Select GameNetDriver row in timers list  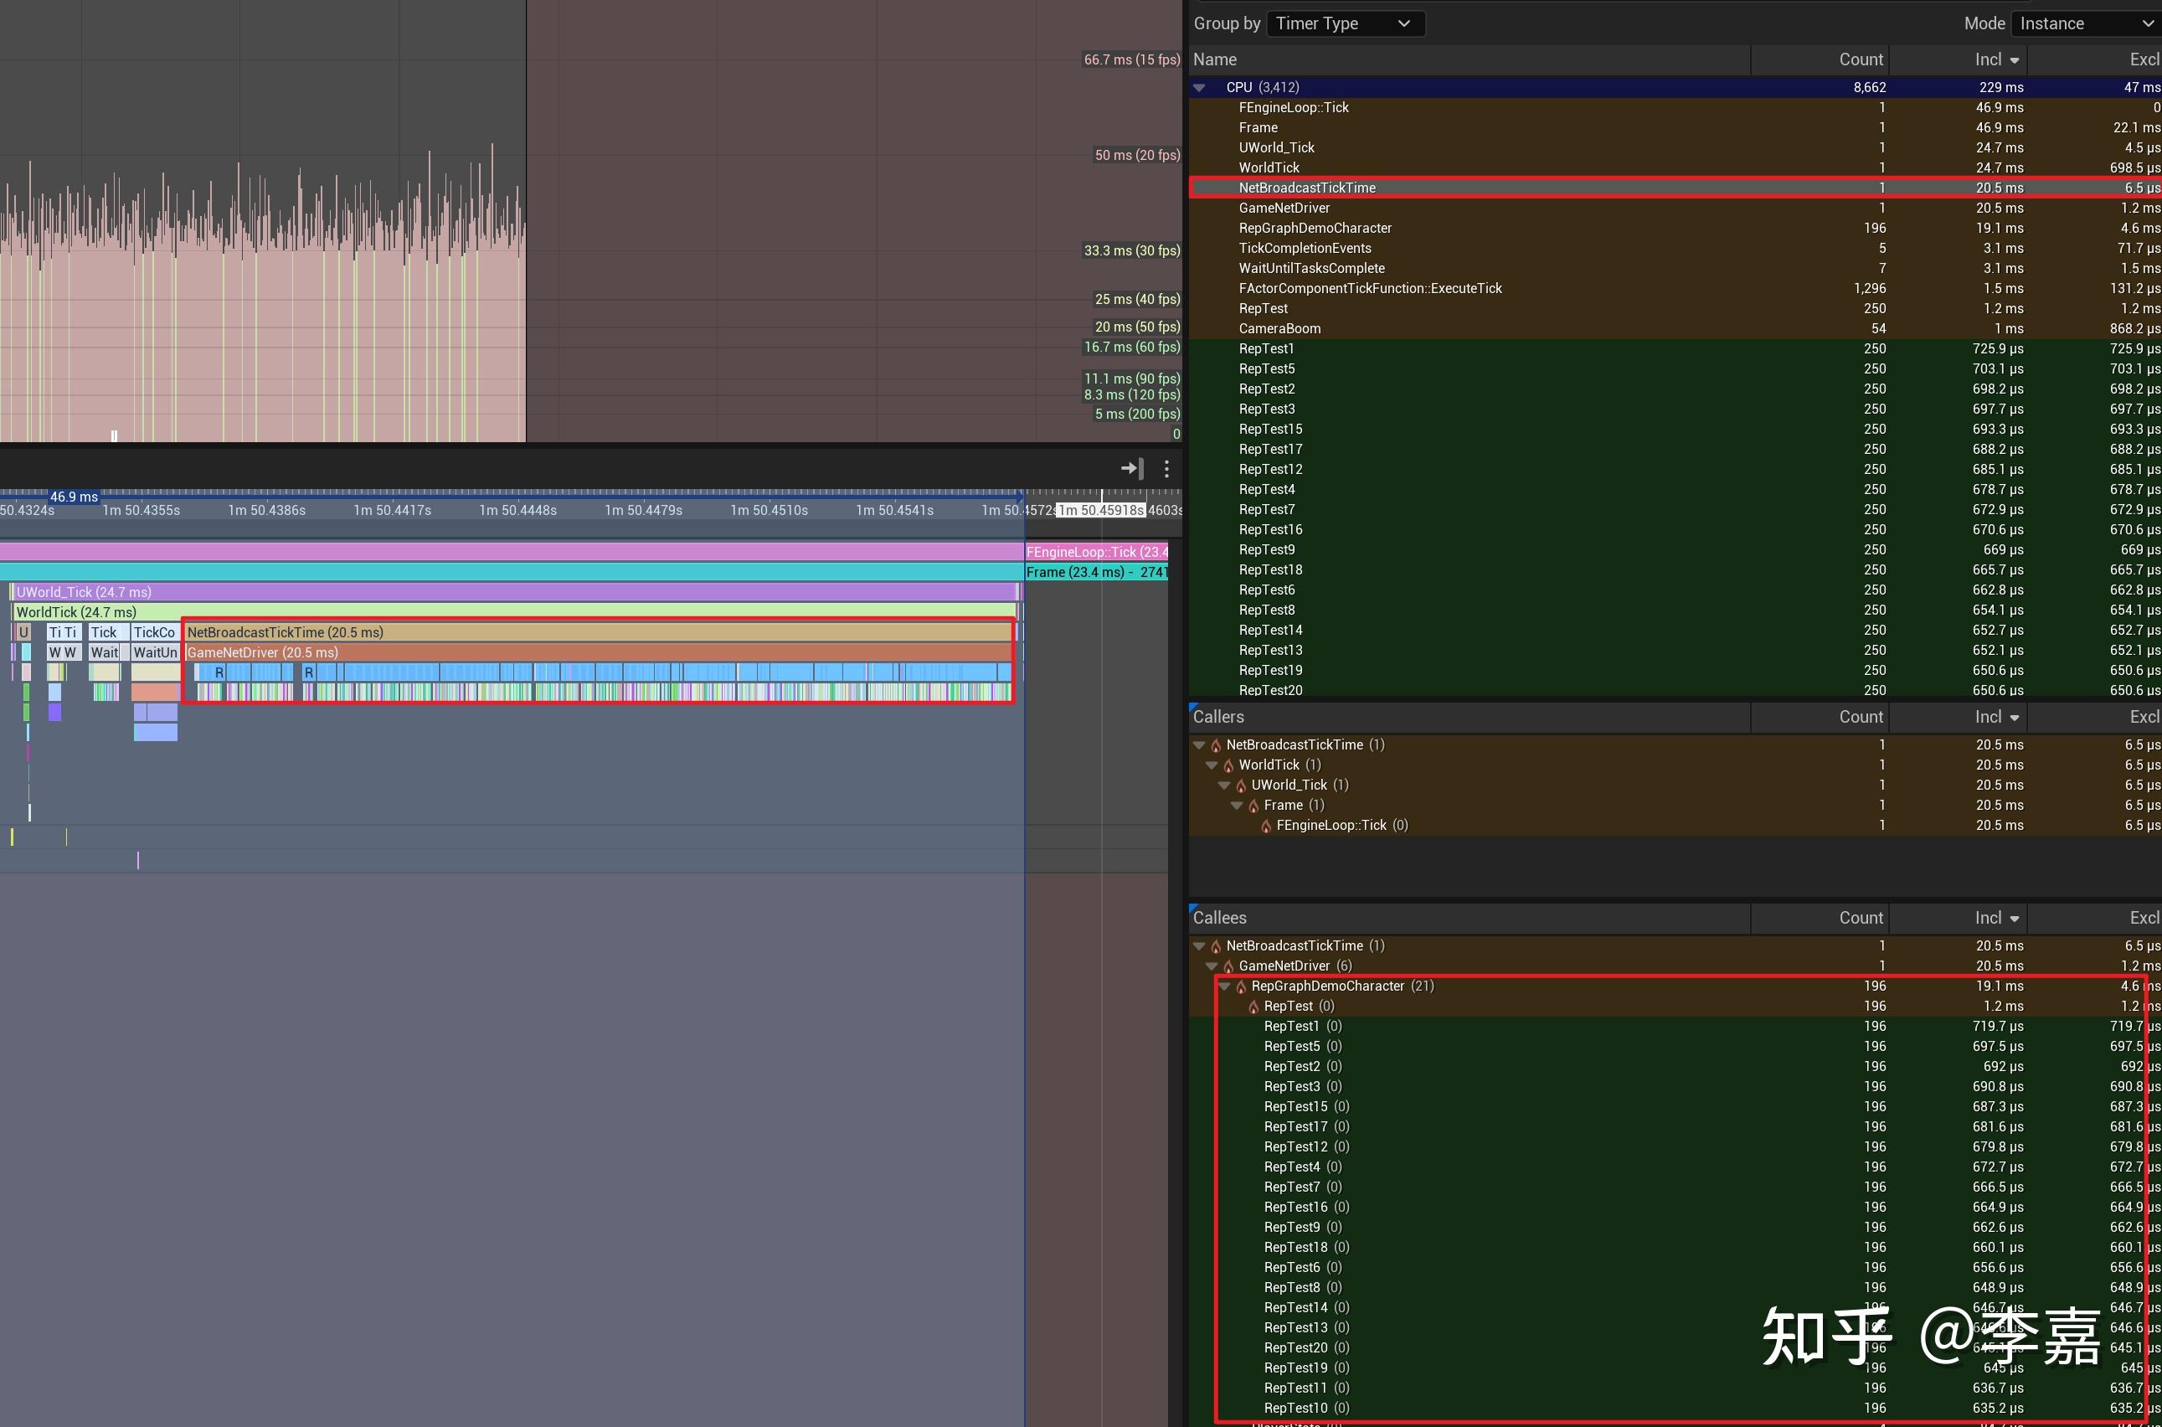(x=1284, y=209)
